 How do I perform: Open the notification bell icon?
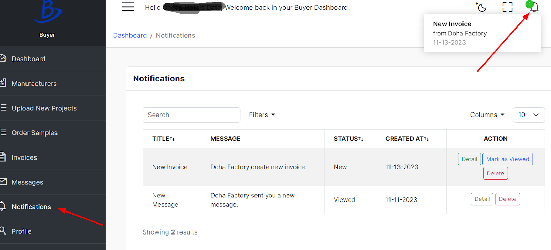[x=534, y=7]
